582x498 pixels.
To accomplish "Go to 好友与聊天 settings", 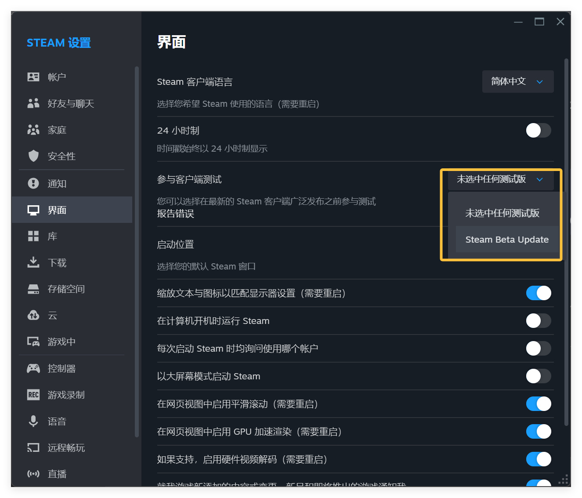I will 72,103.
